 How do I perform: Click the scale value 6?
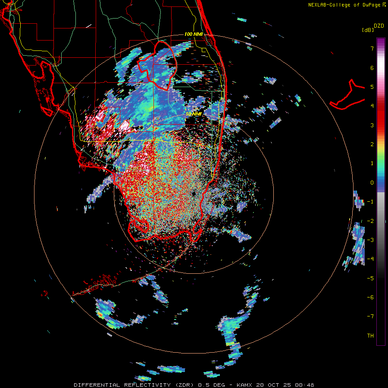(372, 68)
